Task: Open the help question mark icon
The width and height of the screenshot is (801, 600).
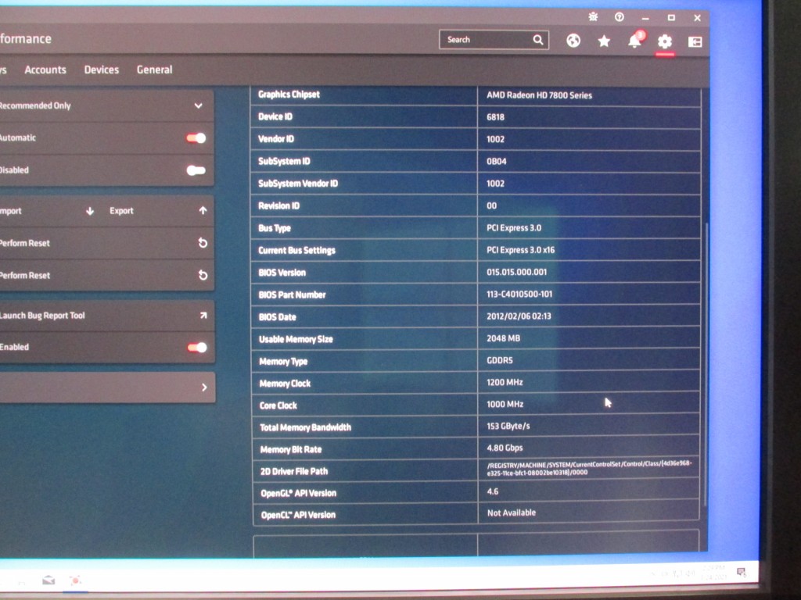Action: tap(620, 17)
